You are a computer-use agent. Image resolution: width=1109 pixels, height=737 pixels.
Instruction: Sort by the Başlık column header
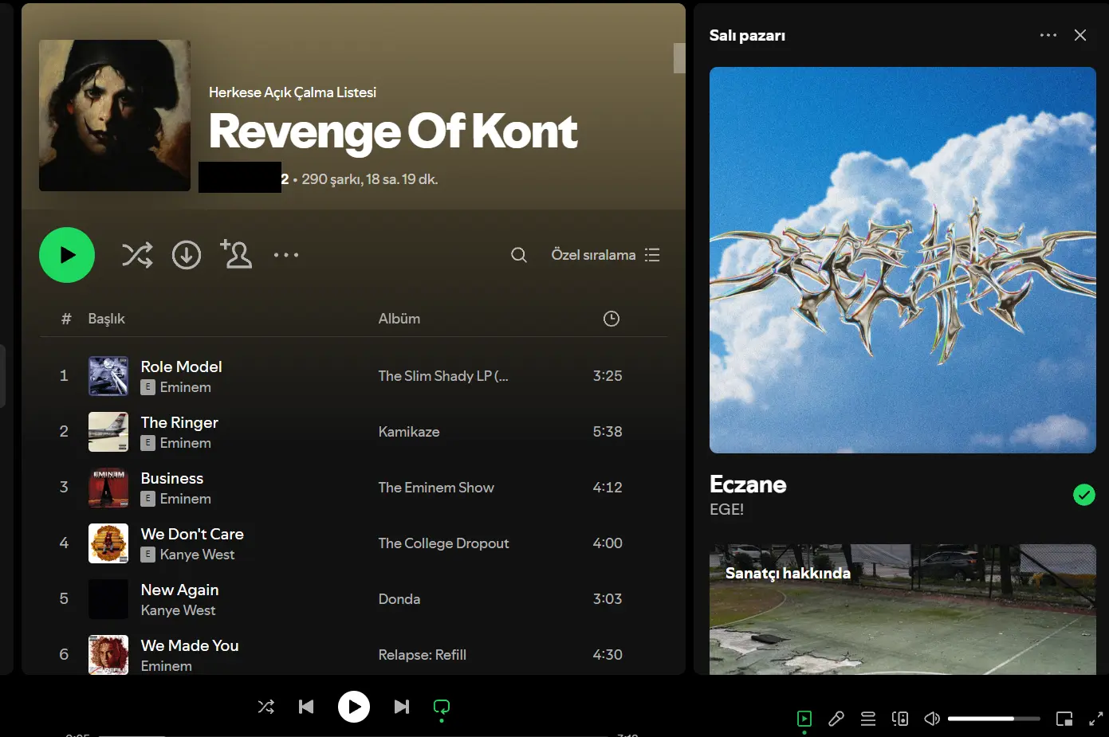(106, 319)
